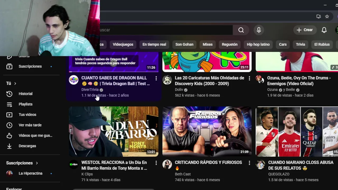
Task: Open the K Clips channel link
Action: point(87,174)
